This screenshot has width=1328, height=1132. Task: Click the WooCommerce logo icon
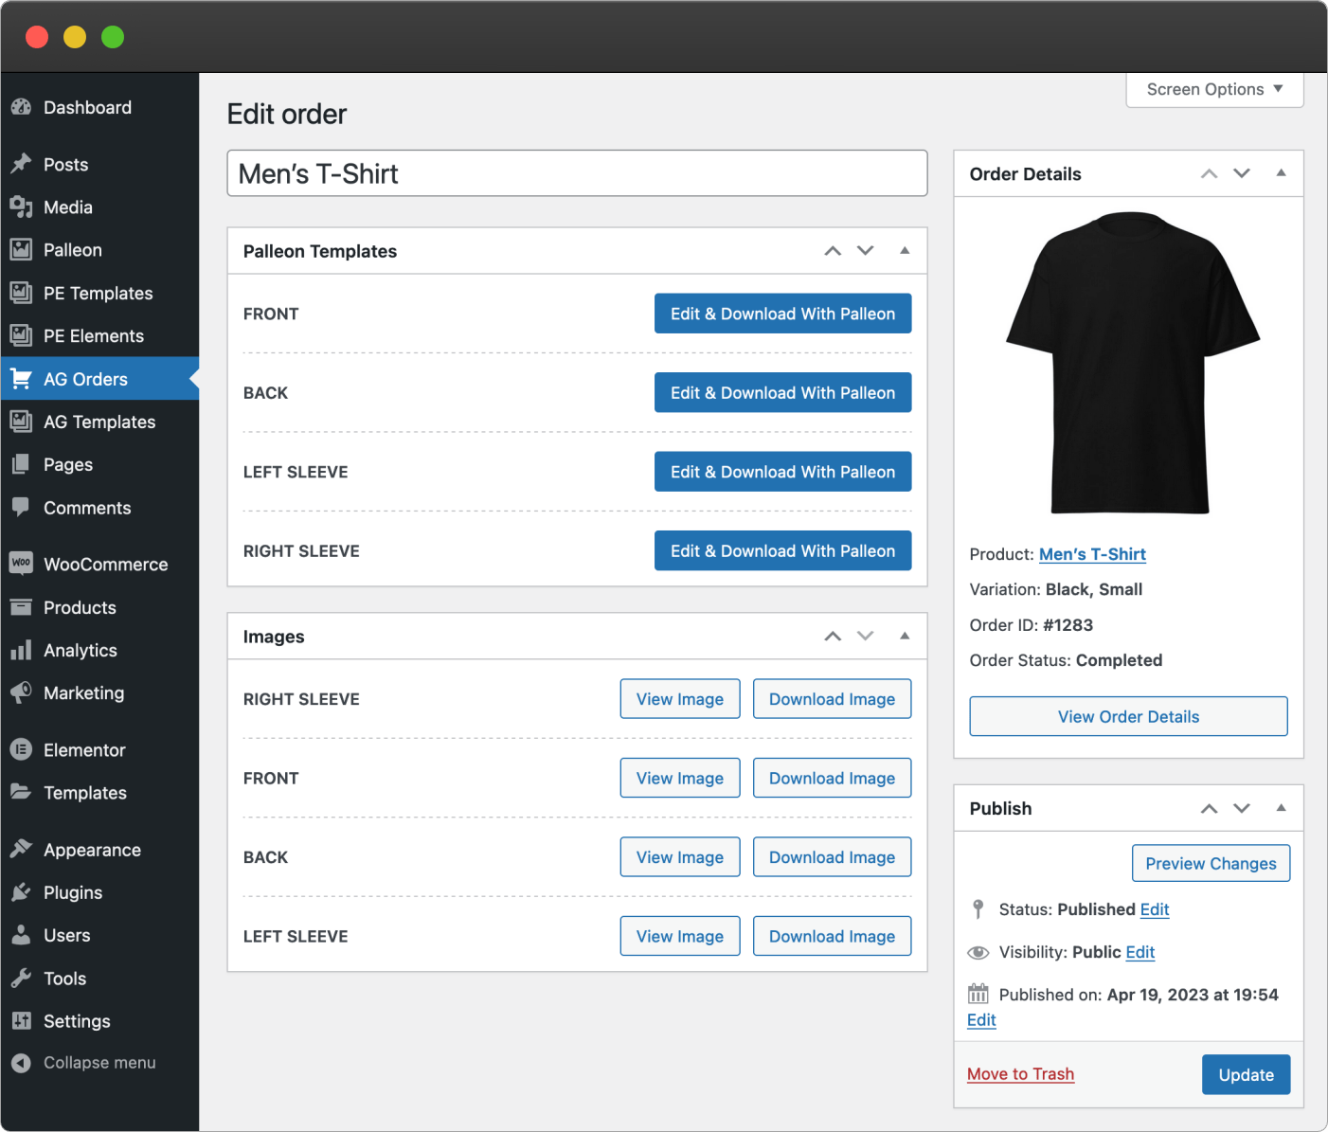click(21, 563)
